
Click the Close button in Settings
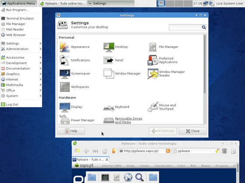(x=192, y=131)
